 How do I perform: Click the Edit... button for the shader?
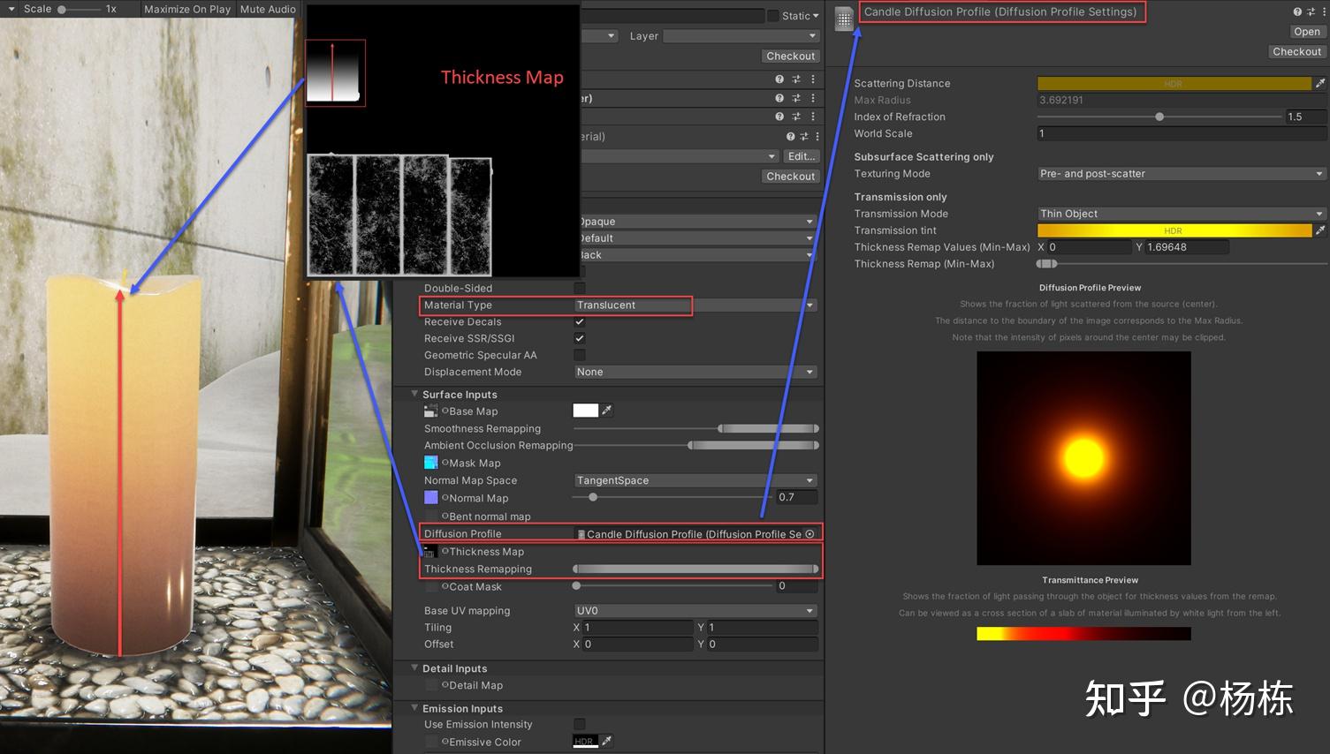tap(802, 156)
